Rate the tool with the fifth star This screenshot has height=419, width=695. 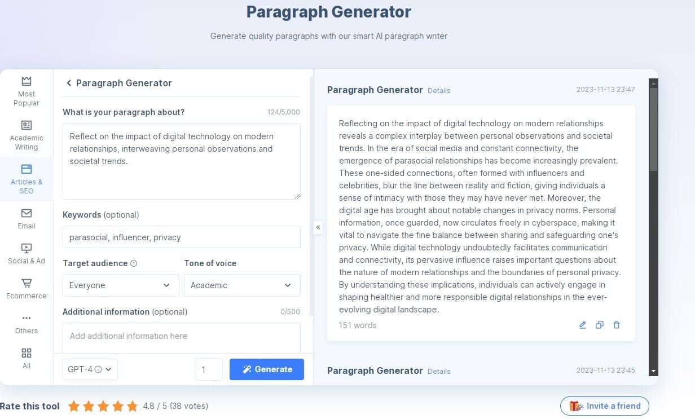pos(132,406)
